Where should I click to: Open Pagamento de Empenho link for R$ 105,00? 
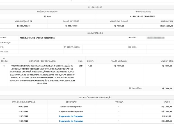click(71, 116)
